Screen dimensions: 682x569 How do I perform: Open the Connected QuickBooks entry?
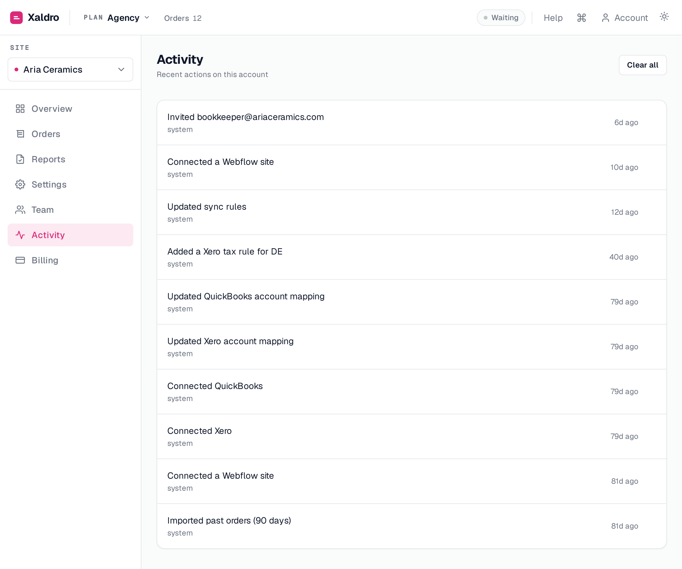point(411,392)
